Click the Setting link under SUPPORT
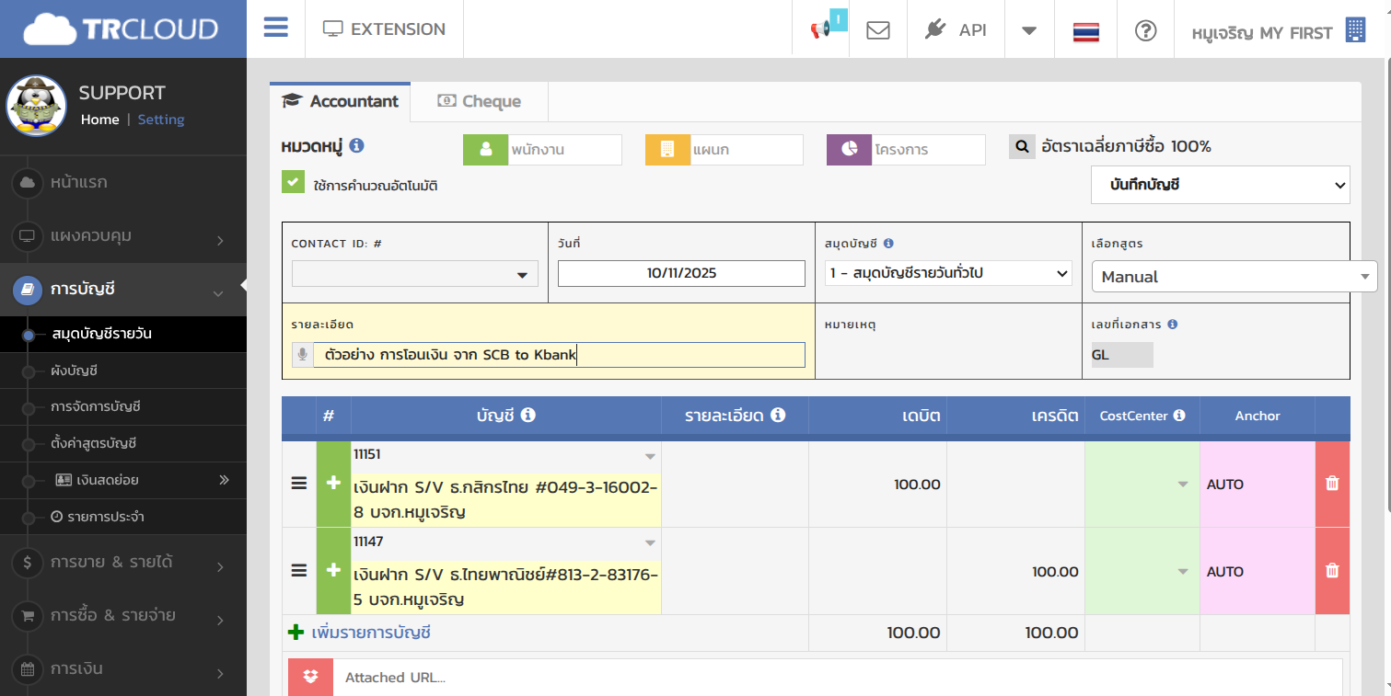1391x696 pixels. click(161, 120)
